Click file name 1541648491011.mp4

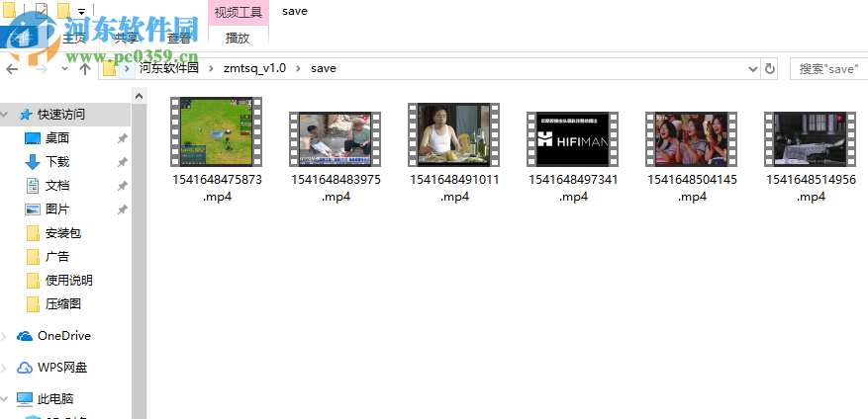click(x=454, y=188)
